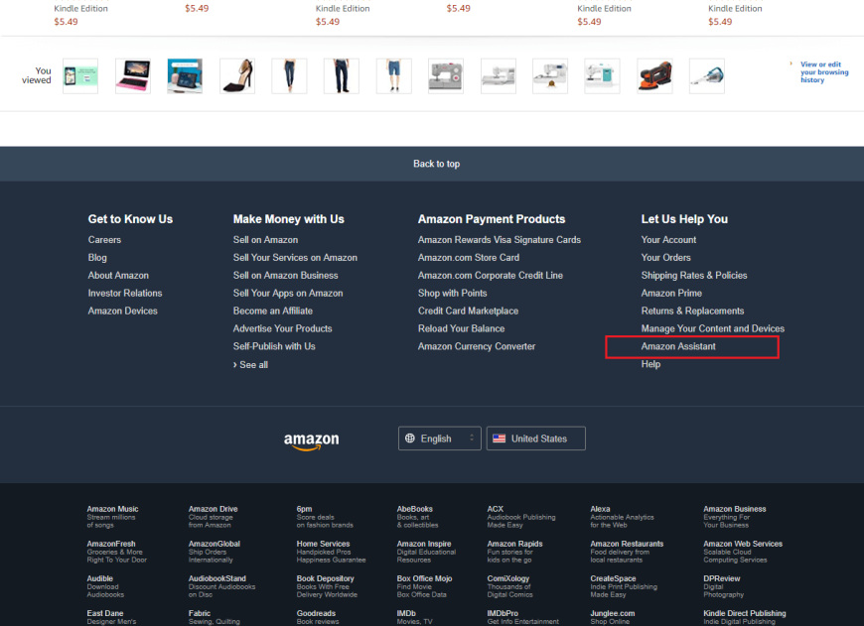Open the handheld vacuum thumbnail

[707, 76]
